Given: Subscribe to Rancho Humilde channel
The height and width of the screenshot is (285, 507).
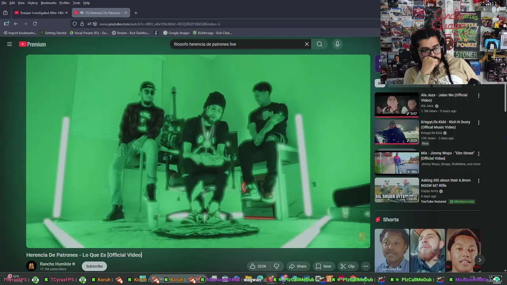Looking at the screenshot, I should click(94, 266).
